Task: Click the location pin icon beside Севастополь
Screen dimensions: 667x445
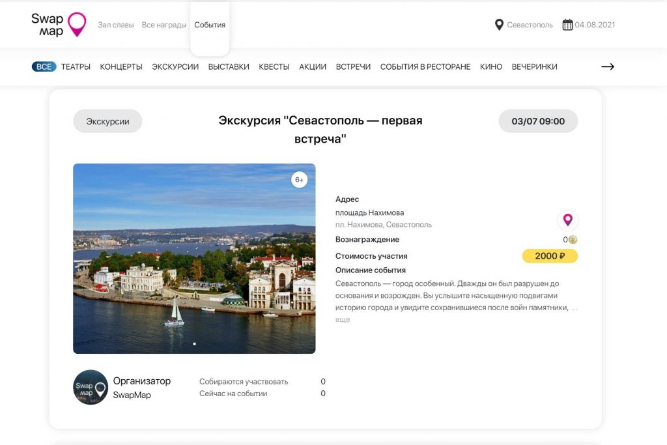Action: 499,25
